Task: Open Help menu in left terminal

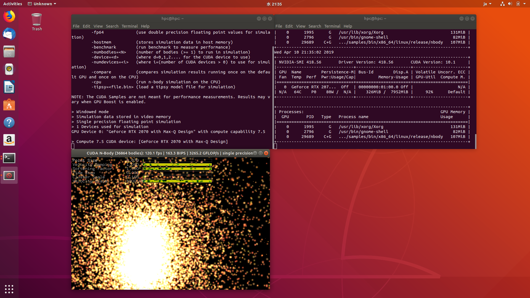Action: click(145, 26)
